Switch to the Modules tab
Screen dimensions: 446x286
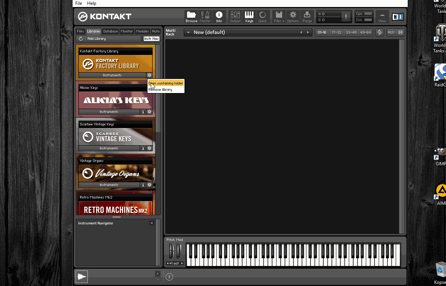[x=142, y=31]
